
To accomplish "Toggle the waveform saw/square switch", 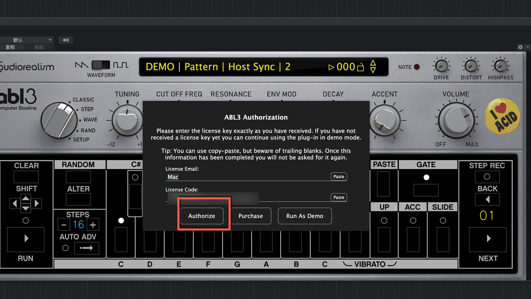I will click(x=101, y=65).
